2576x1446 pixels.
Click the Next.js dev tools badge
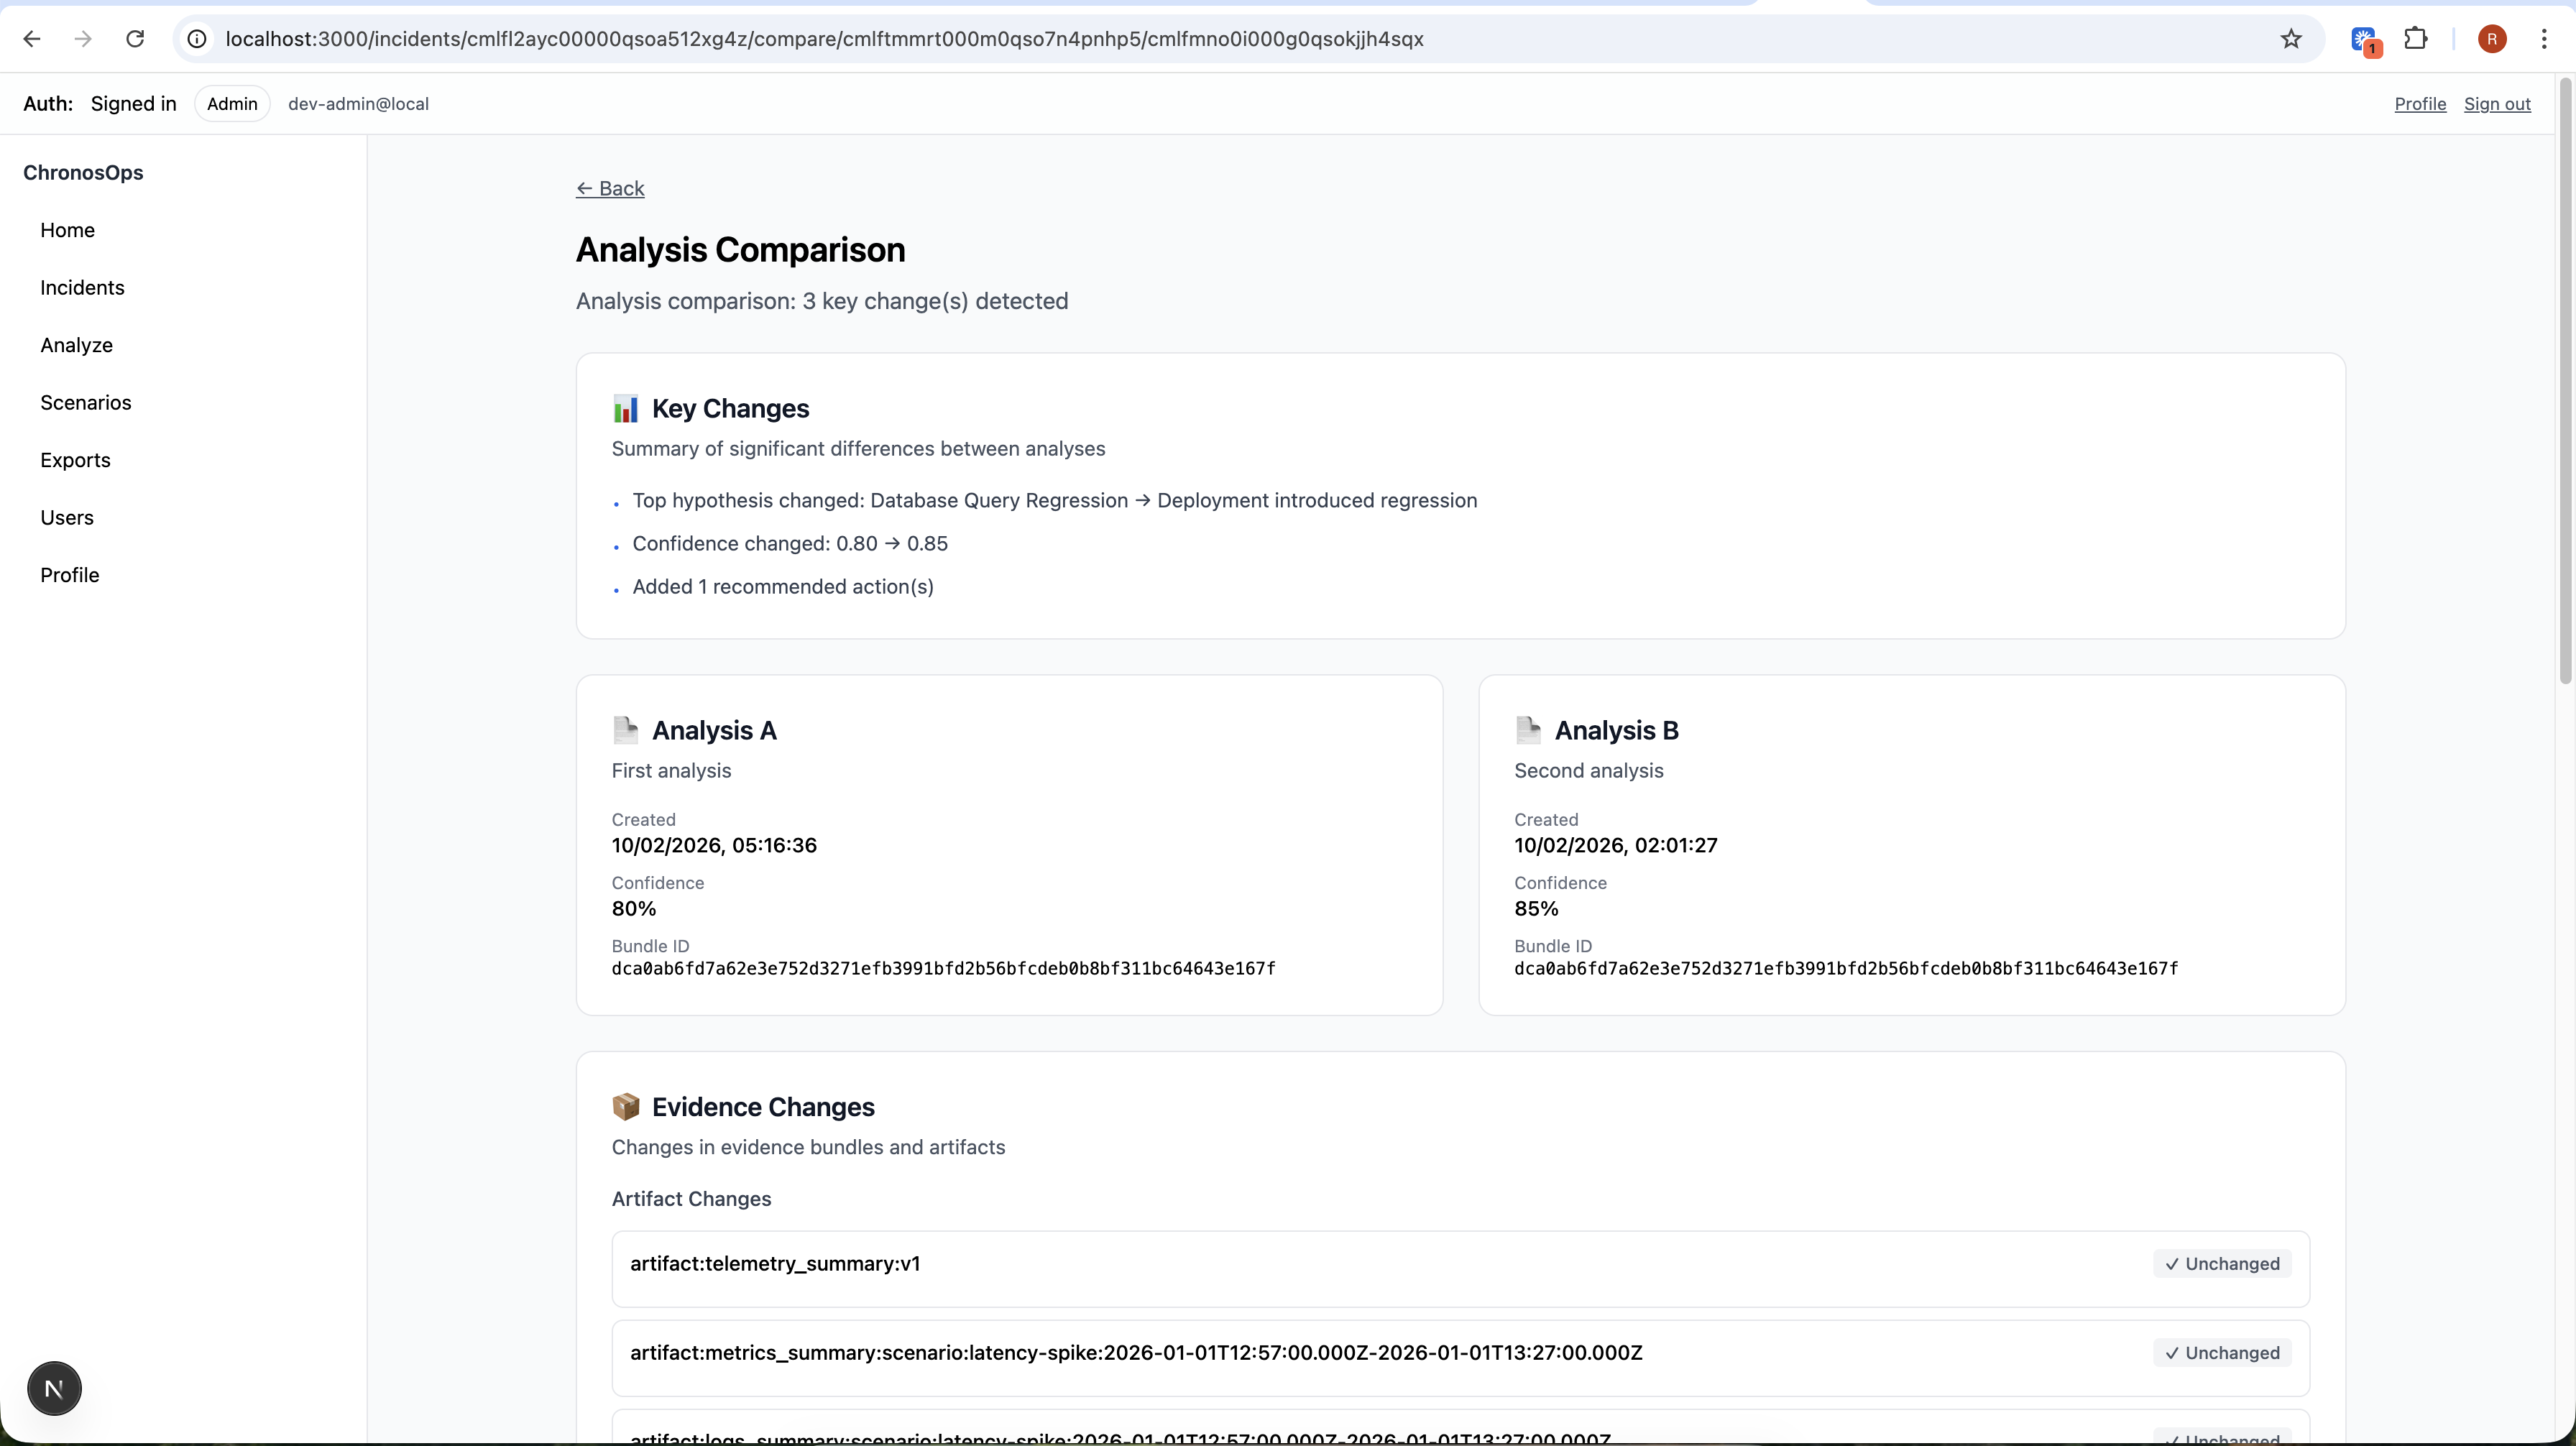coord(54,1388)
